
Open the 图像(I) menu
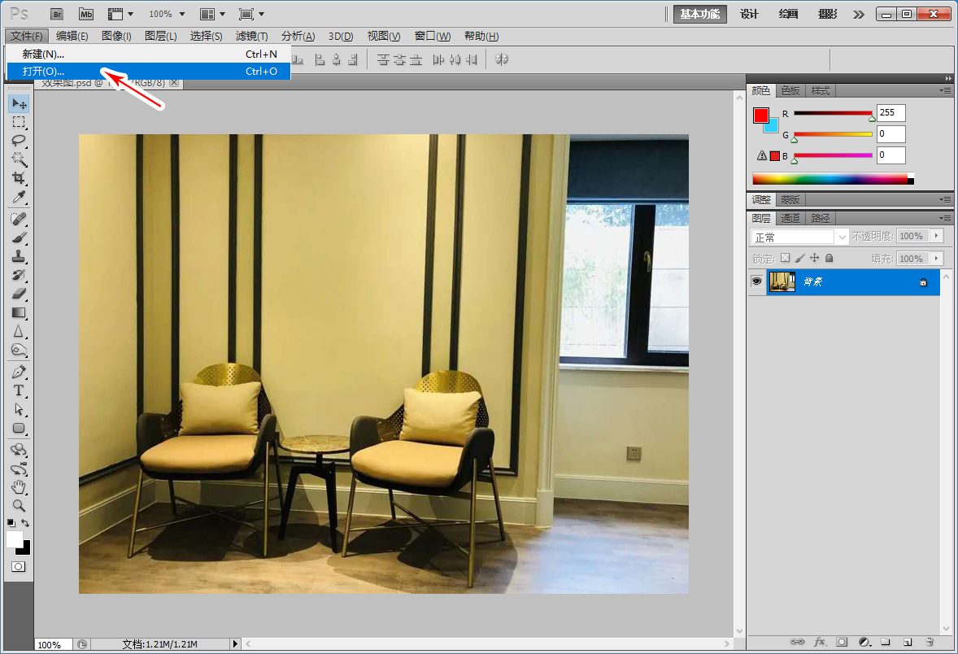click(116, 36)
